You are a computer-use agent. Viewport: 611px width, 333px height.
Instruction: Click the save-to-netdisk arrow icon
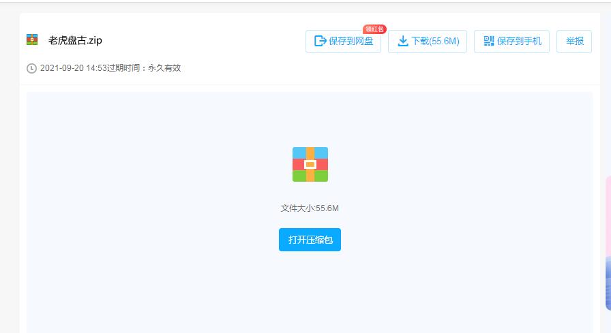[x=320, y=42]
